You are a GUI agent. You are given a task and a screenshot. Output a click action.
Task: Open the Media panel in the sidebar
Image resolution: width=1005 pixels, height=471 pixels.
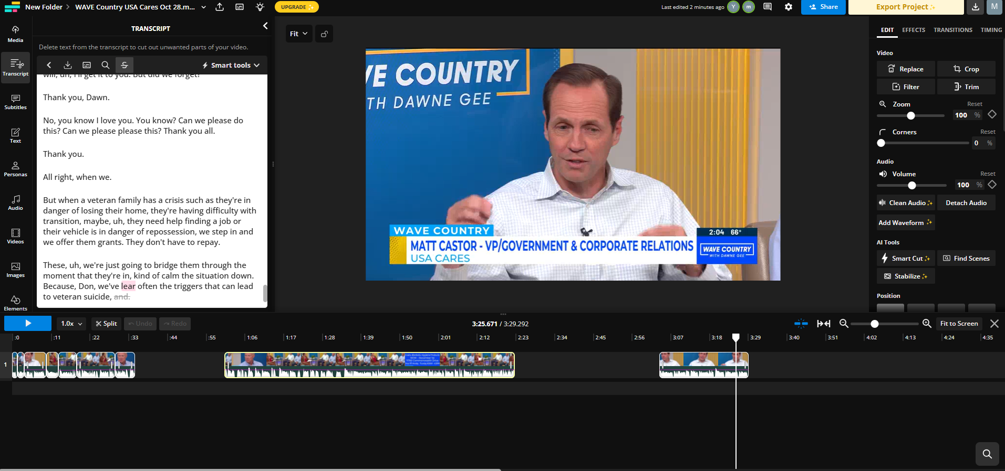[15, 34]
